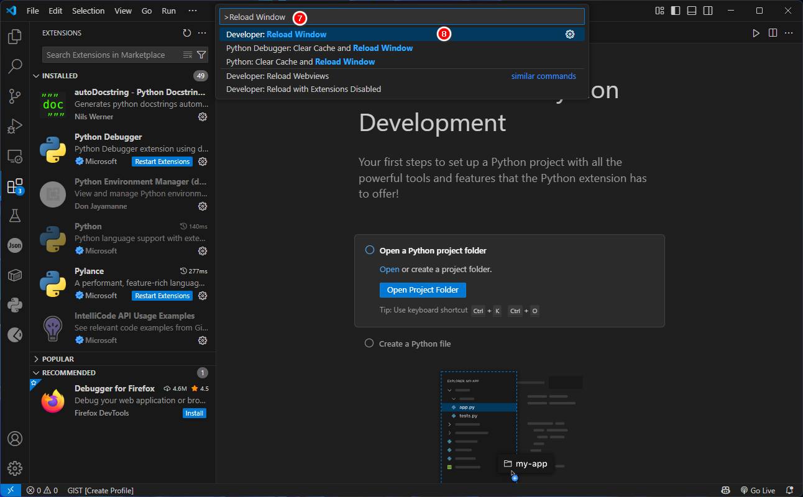Open gear menu for Pylance extension
The image size is (803, 497).
coord(203,296)
